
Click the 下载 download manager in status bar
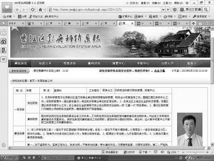pos(143,152)
